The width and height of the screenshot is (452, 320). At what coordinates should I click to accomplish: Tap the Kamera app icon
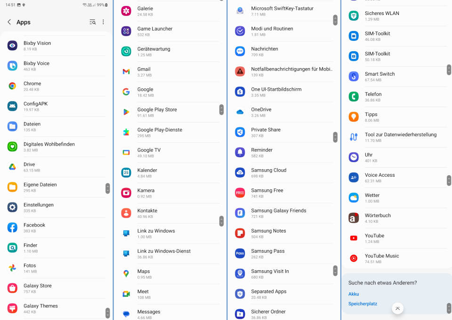126,193
